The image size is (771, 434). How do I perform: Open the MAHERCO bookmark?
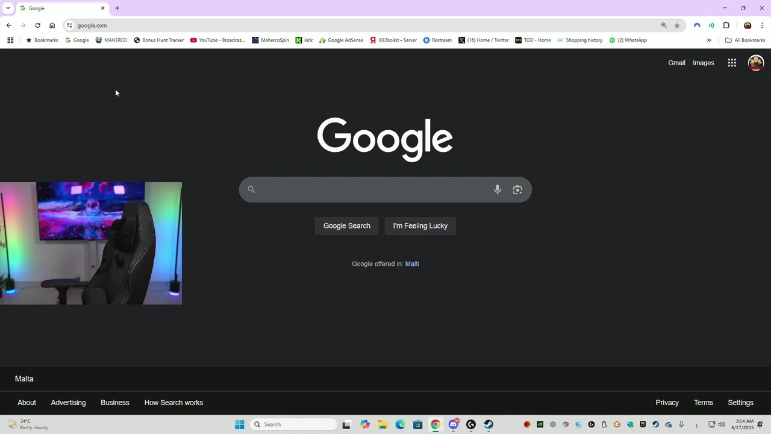(x=111, y=40)
